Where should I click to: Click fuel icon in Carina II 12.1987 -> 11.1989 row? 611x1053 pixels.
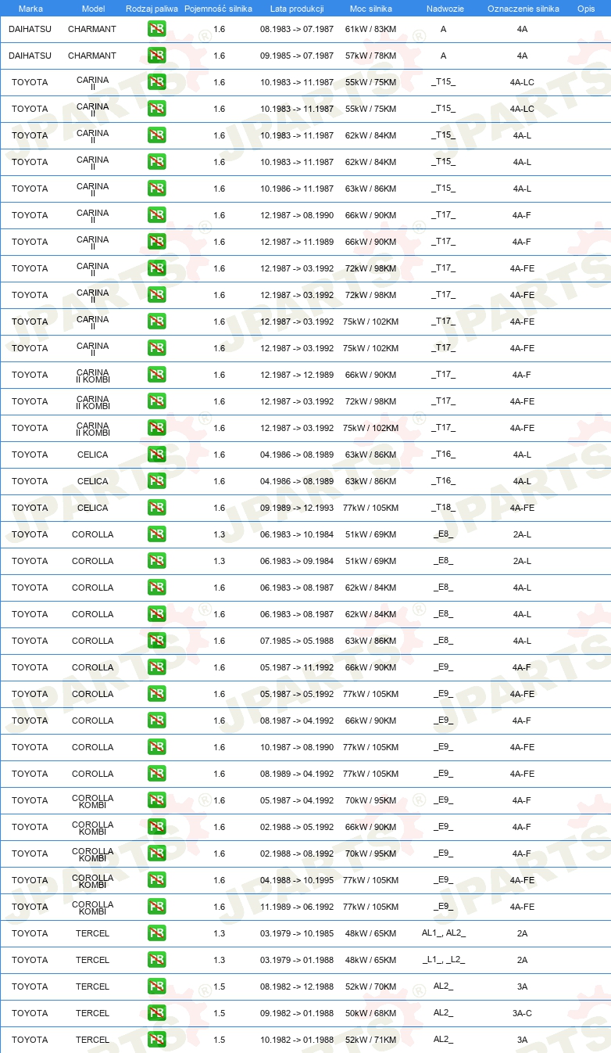click(x=156, y=242)
